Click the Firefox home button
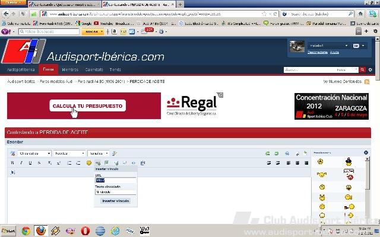The width and height of the screenshot is (380, 237). pos(360,14)
